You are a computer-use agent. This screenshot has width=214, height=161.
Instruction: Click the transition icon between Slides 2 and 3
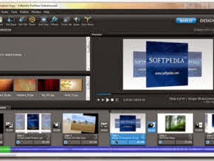pyautogui.click(x=57, y=125)
